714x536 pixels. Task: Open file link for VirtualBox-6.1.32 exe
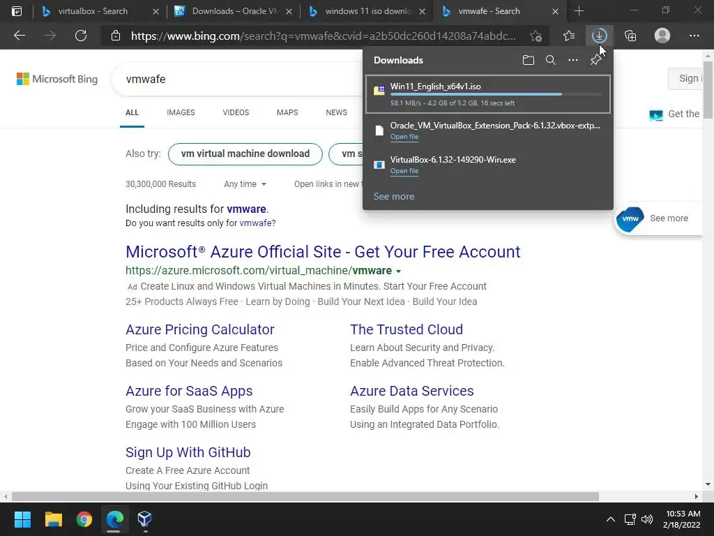pyautogui.click(x=404, y=171)
